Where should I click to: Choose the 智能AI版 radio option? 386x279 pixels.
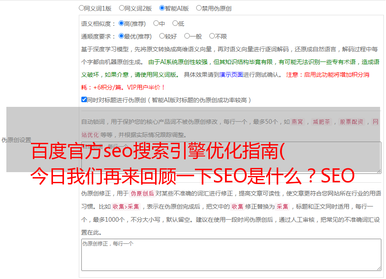point(162,8)
